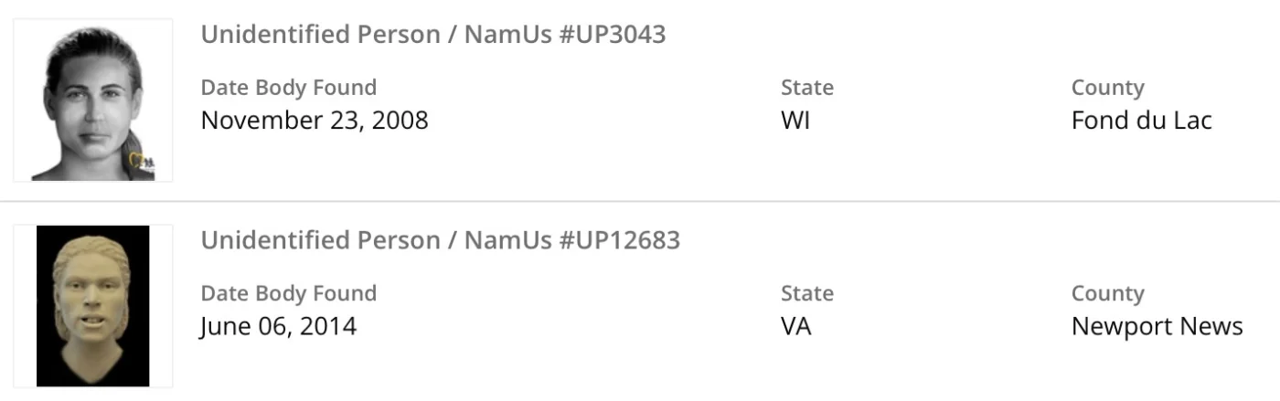Open the clay reconstruction thumbnail for case UP12683

pyautogui.click(x=92, y=305)
